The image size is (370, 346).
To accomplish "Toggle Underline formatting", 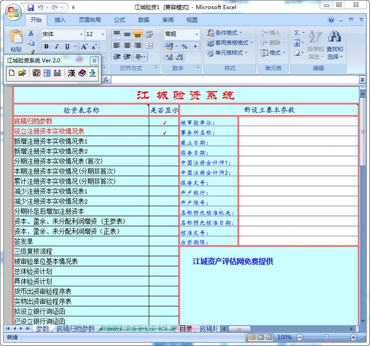I will pyautogui.click(x=67, y=47).
